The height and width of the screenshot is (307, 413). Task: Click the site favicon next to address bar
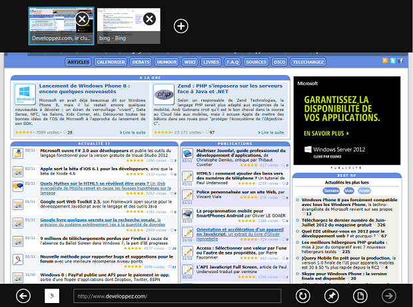pyautogui.click(x=52, y=296)
